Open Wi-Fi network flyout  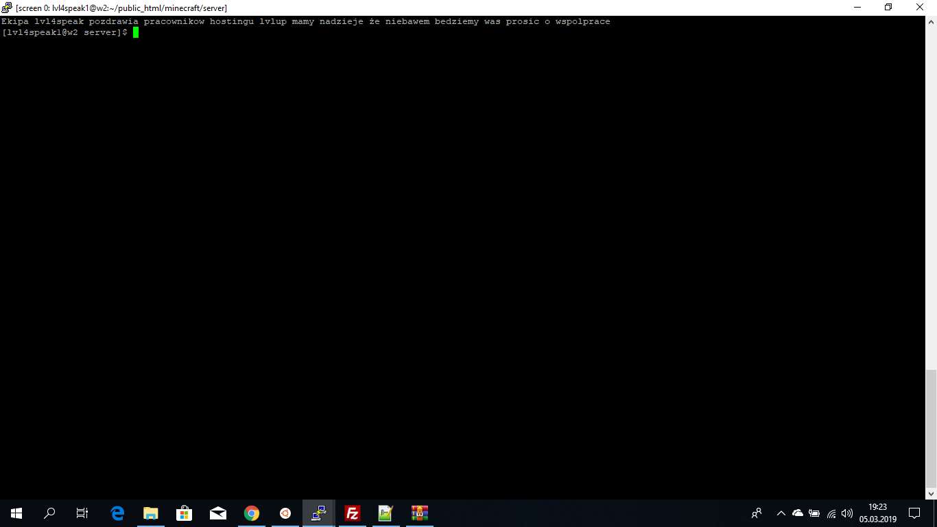pyautogui.click(x=831, y=513)
